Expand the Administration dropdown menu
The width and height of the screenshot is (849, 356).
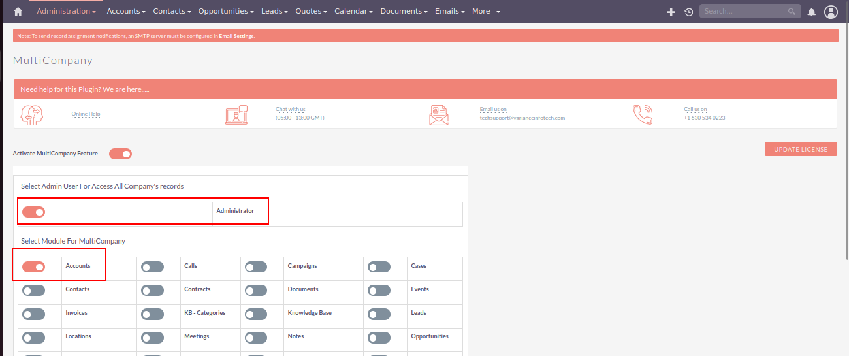[66, 12]
